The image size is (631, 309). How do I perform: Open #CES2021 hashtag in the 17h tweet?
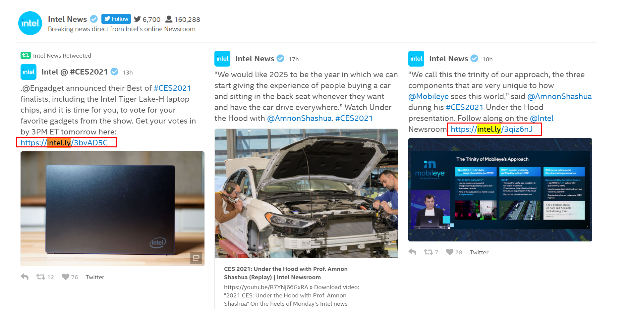(x=354, y=118)
